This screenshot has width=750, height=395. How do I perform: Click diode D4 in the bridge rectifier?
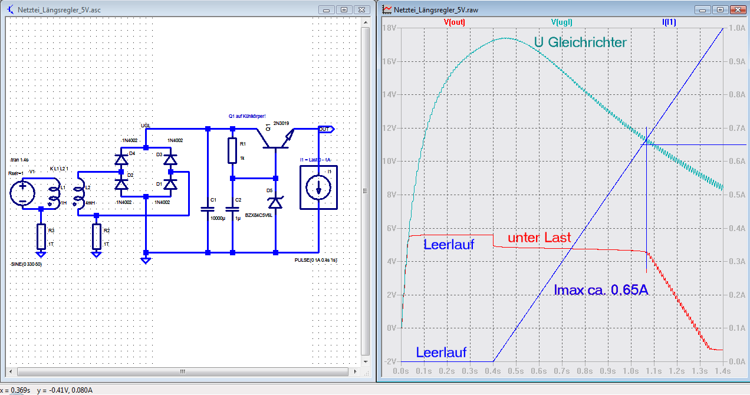click(121, 159)
